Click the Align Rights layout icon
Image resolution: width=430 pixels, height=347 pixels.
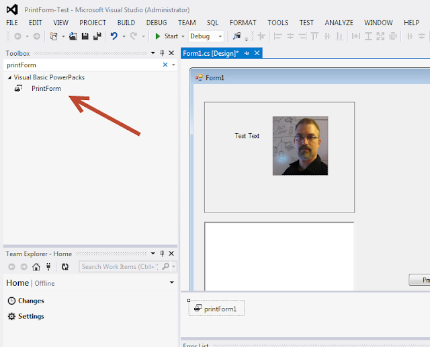tap(302, 36)
